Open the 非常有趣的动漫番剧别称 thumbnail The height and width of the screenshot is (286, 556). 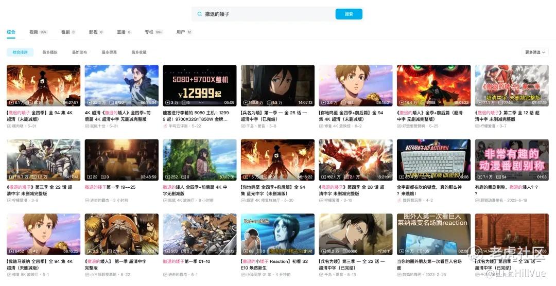pos(512,160)
